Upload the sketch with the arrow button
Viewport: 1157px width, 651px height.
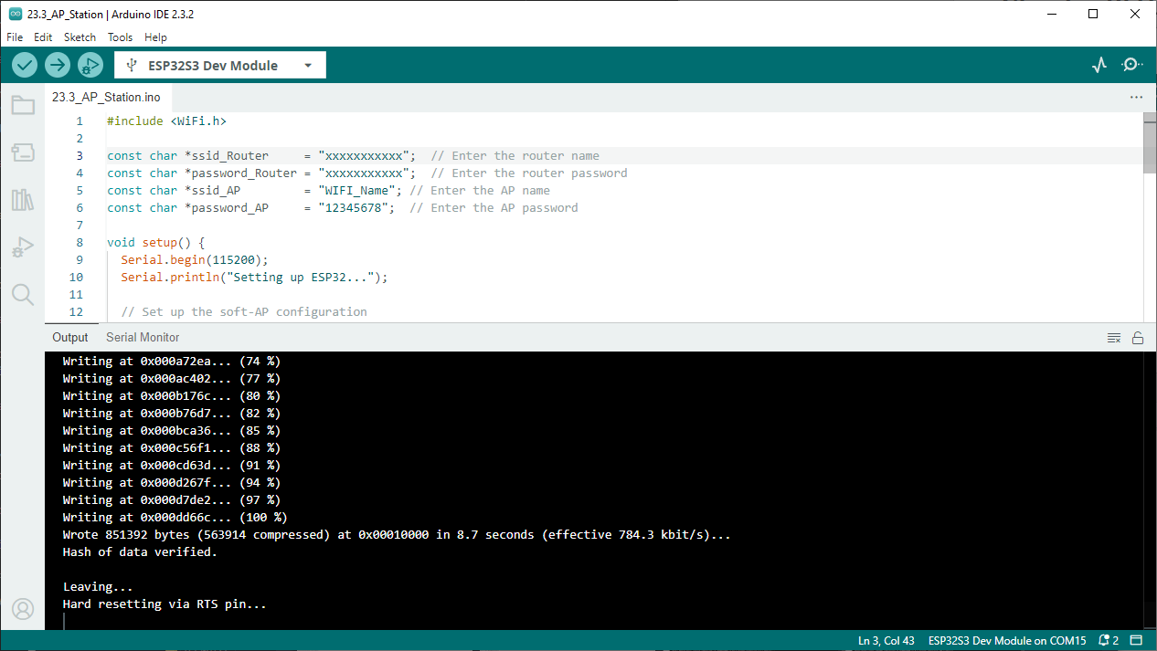pyautogui.click(x=58, y=65)
